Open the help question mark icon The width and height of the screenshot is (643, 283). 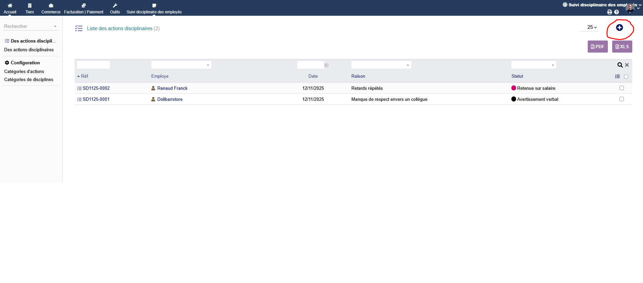pyautogui.click(x=617, y=12)
